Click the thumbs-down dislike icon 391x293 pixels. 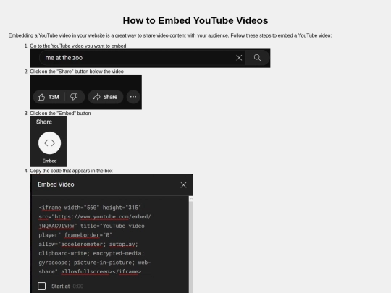click(74, 97)
